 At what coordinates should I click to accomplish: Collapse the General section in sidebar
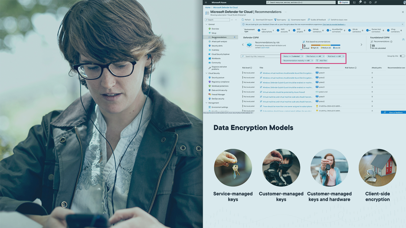coord(206,24)
